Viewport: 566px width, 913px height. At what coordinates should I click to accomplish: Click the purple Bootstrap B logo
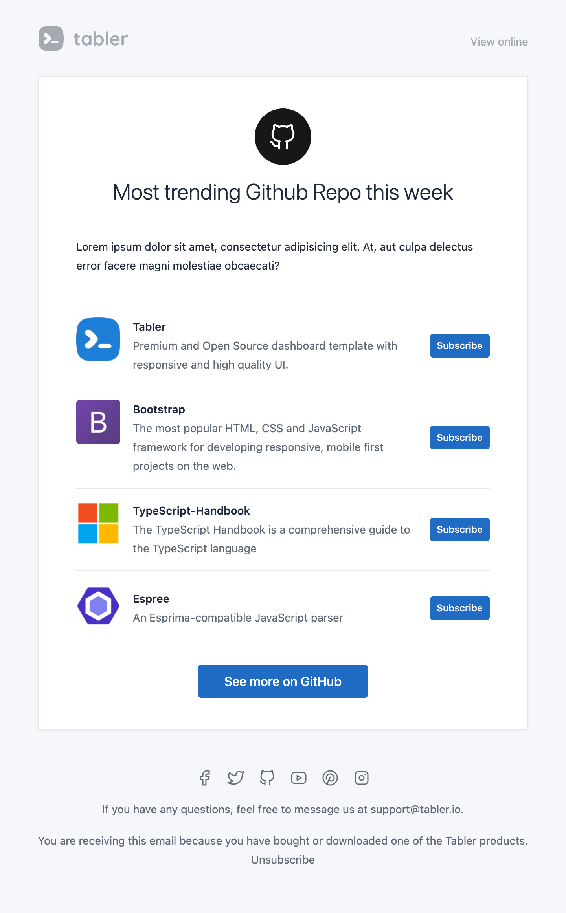[x=98, y=422]
